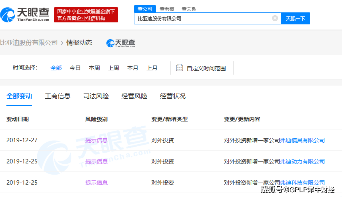This screenshot has width=342, height=197.
Task: Filter time by 本周
Action: point(94,68)
